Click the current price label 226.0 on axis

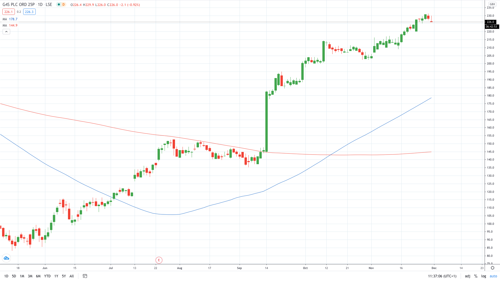[x=491, y=22]
